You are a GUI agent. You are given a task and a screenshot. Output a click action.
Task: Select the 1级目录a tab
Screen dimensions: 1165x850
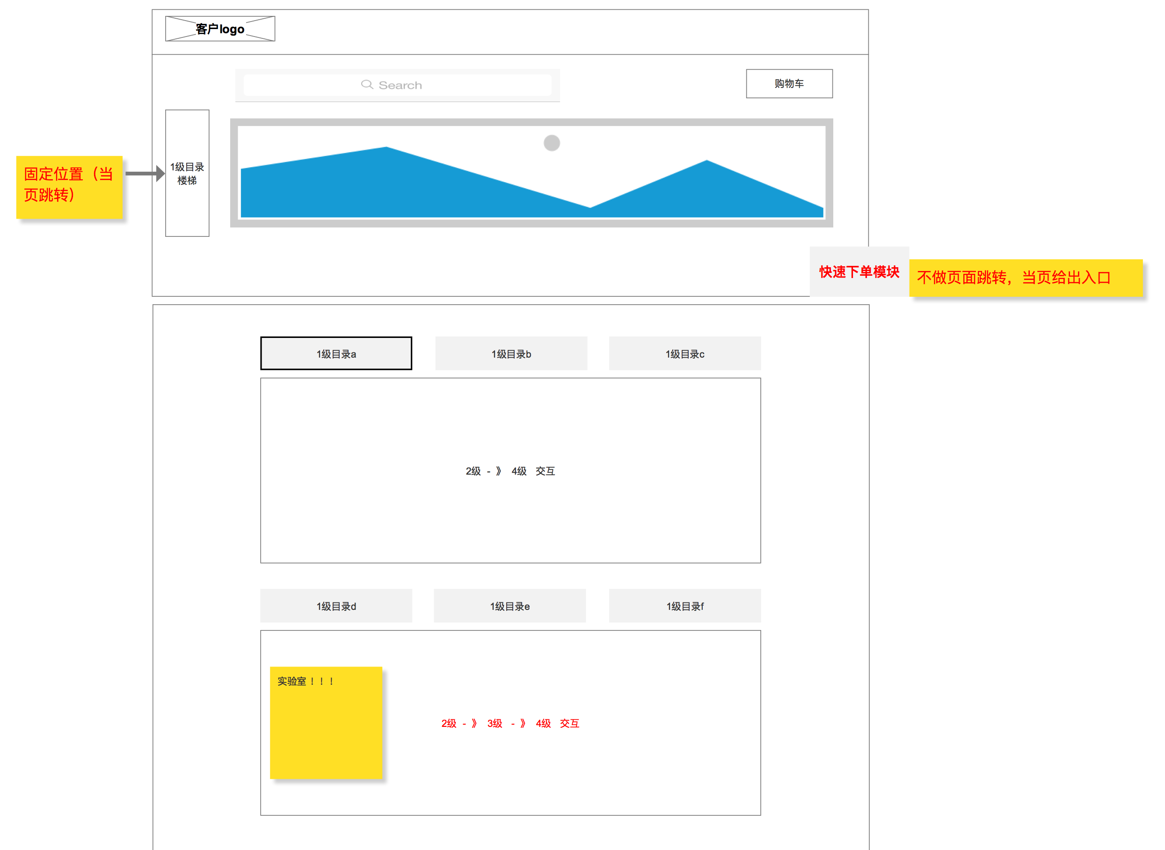pyautogui.click(x=336, y=353)
